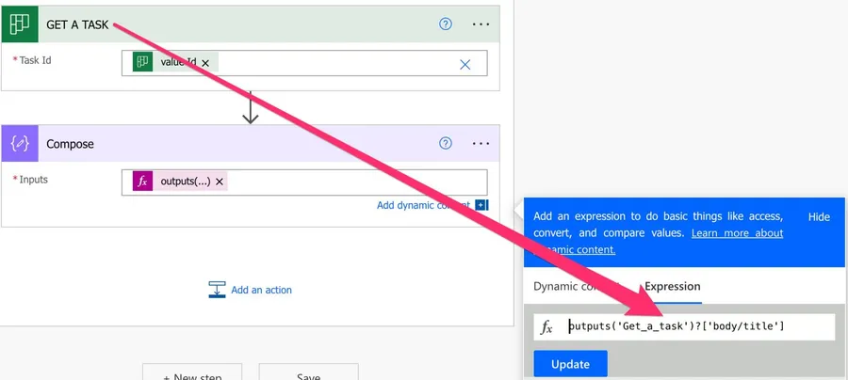Click the purple Compose action icon
848x380 pixels.
(x=20, y=144)
